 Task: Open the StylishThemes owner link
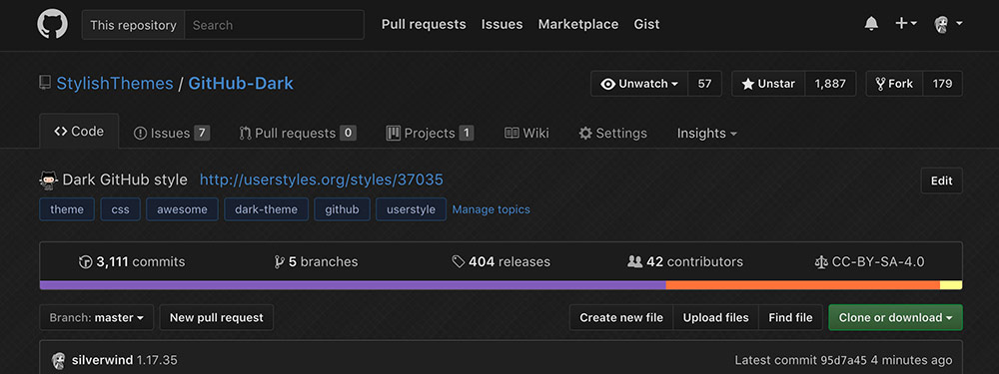point(115,84)
